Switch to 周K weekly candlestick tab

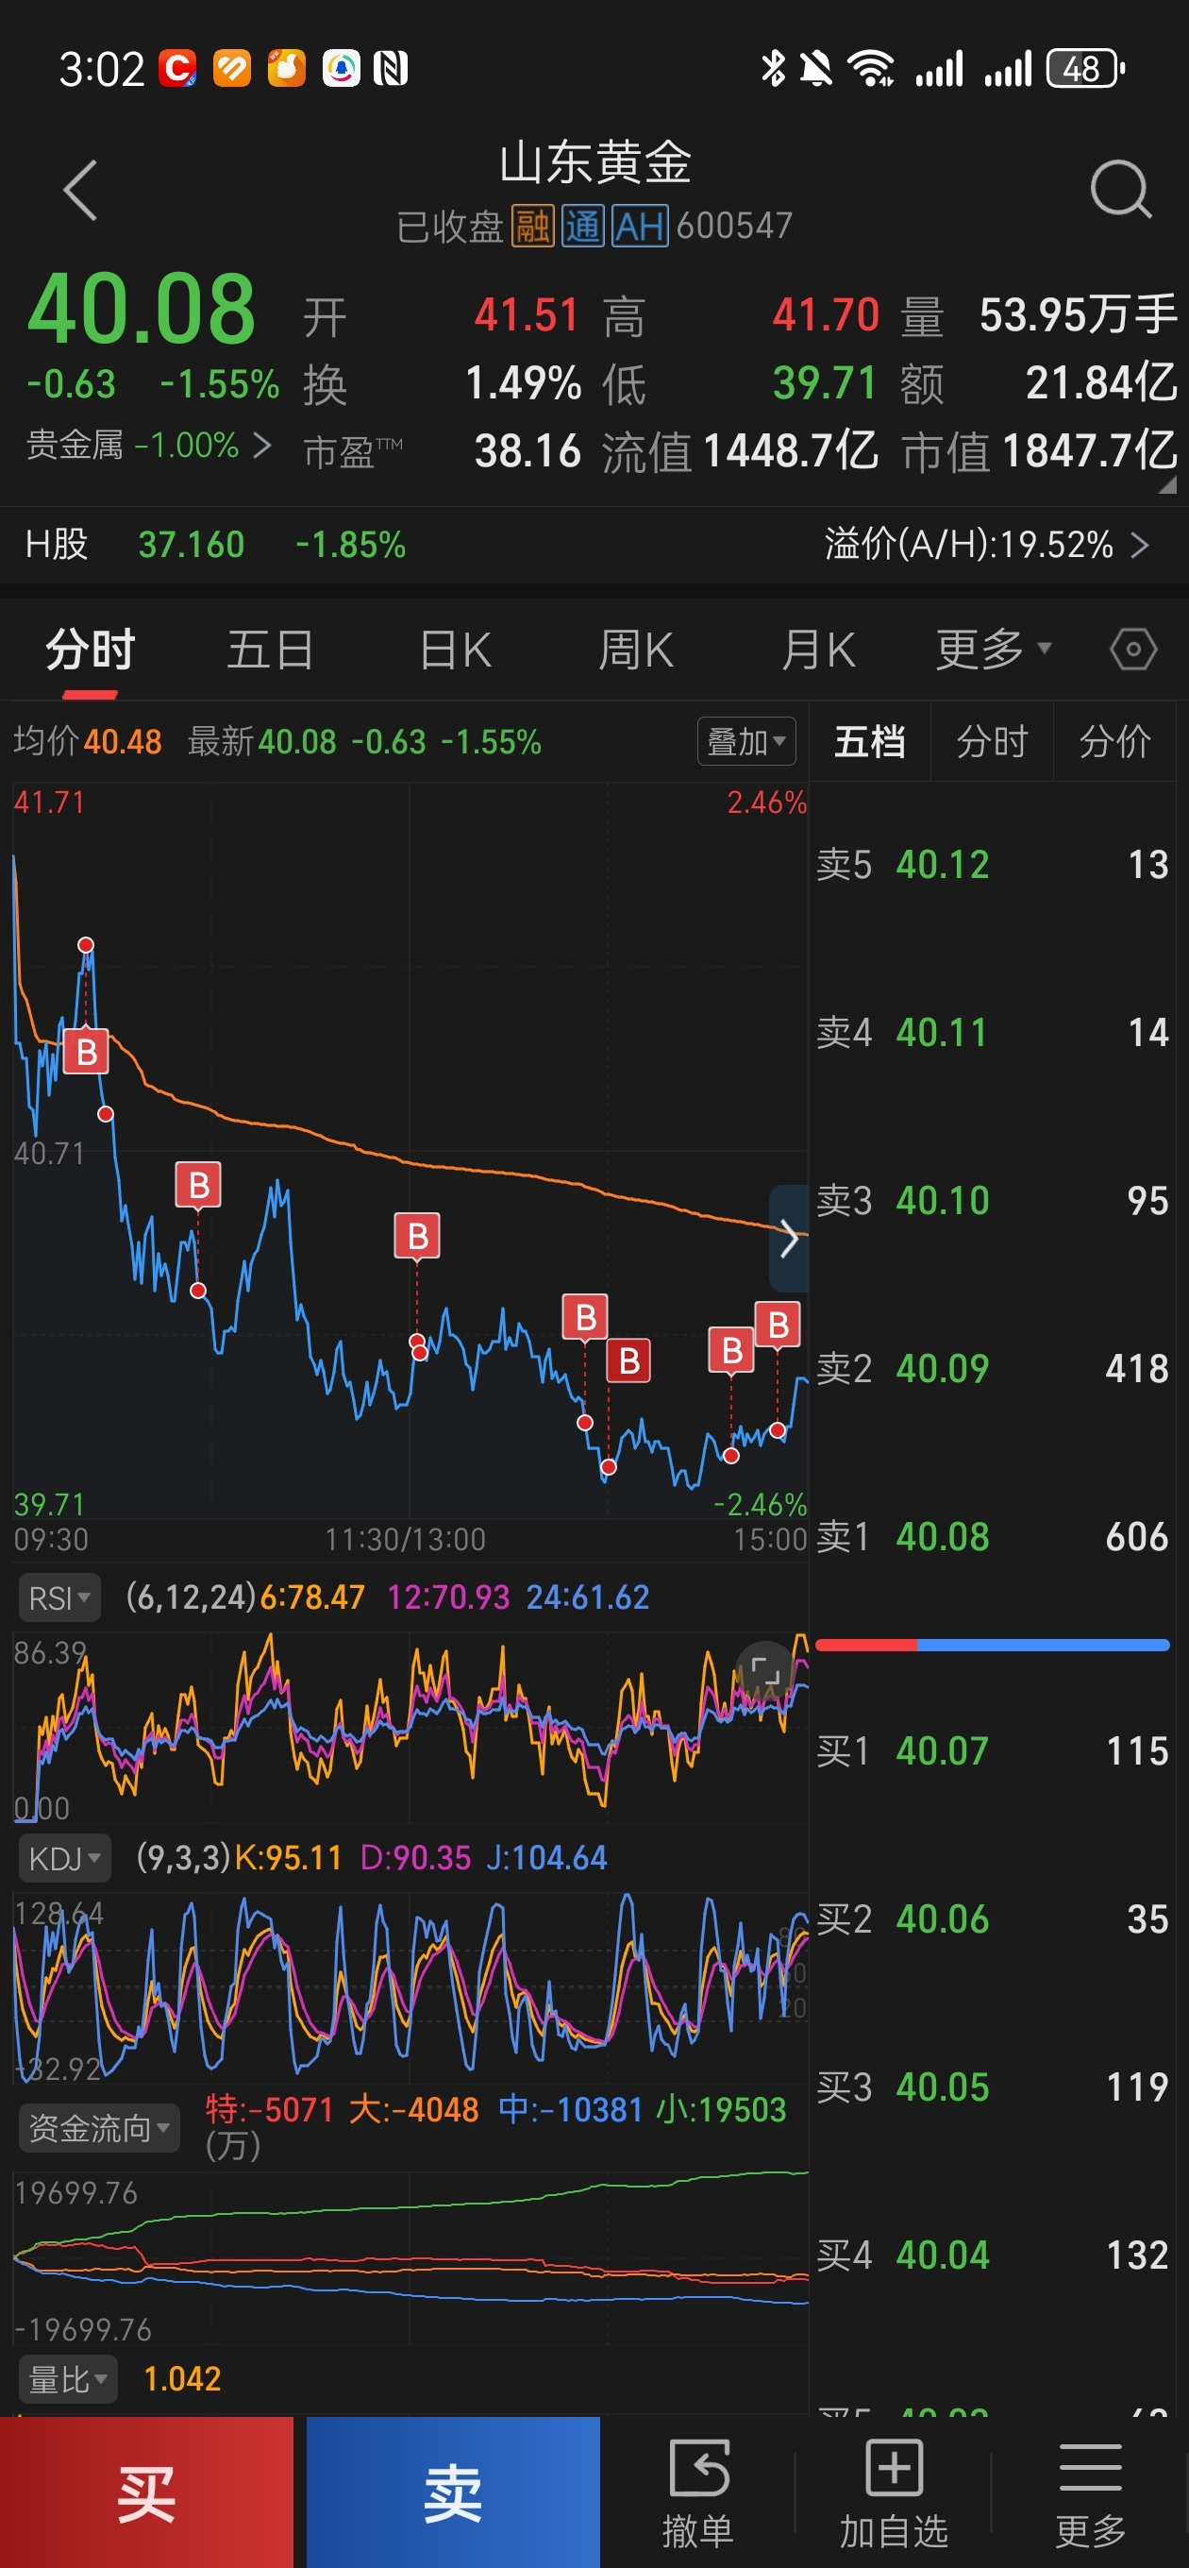636,650
